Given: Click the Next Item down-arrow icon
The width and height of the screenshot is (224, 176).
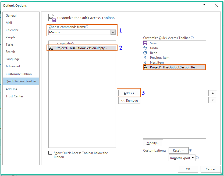Looking at the screenshot, I should [145, 63].
